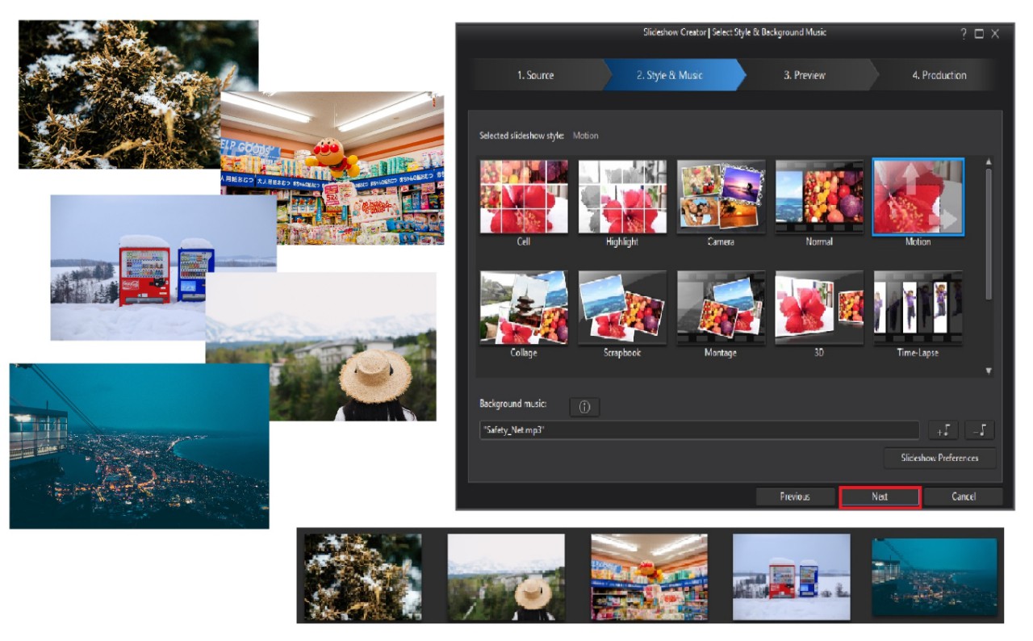Click the background music info icon
The height and width of the screenshot is (641, 1033).
[584, 407]
